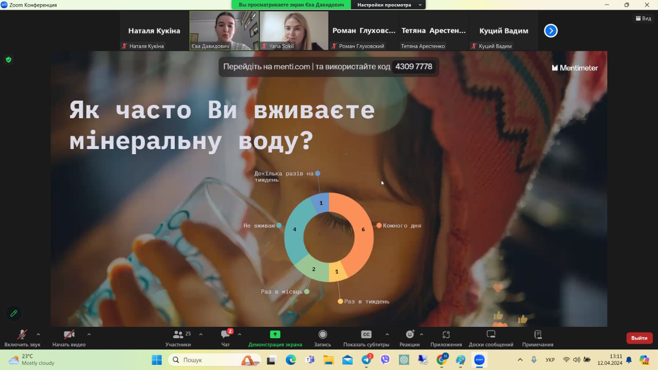The image size is (658, 370).
Task: Open Google Chrome from the taskbar
Action: click(x=442, y=360)
